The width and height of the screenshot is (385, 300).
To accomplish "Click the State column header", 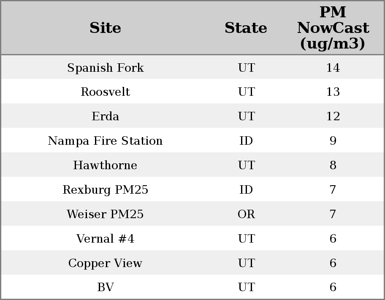I will tap(246, 28).
